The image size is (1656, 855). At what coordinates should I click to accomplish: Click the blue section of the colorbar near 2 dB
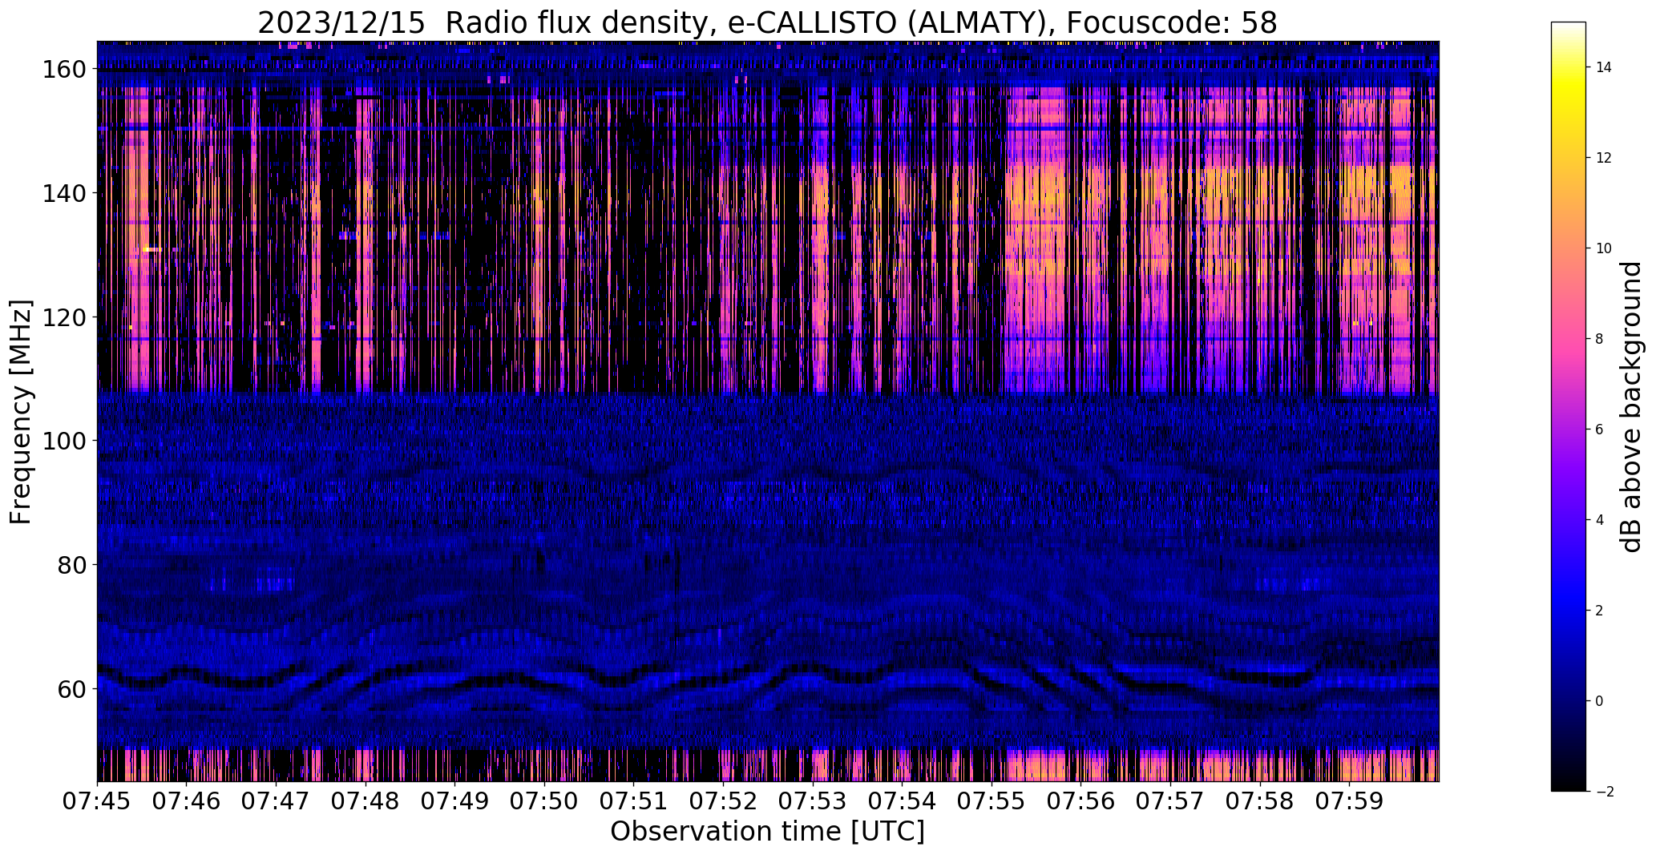pyautogui.click(x=1569, y=611)
